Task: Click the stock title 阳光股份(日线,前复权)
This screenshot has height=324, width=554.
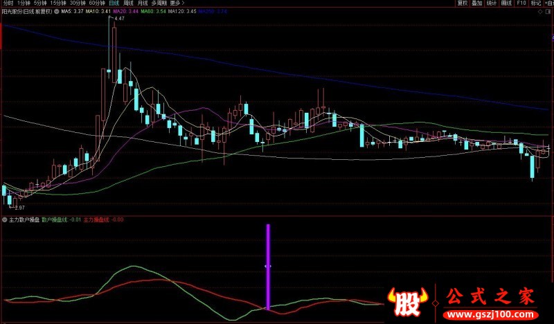Action: (27, 11)
